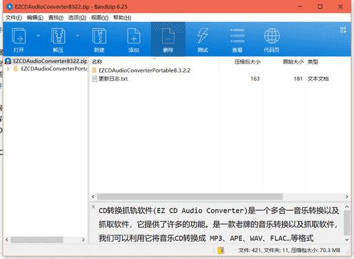Click the grid view icon at toolbar's right edge

click(343, 30)
